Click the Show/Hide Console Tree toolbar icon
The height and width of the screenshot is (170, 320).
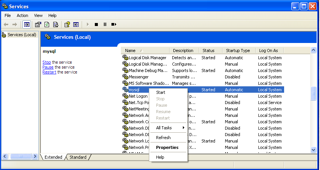click(27, 25)
